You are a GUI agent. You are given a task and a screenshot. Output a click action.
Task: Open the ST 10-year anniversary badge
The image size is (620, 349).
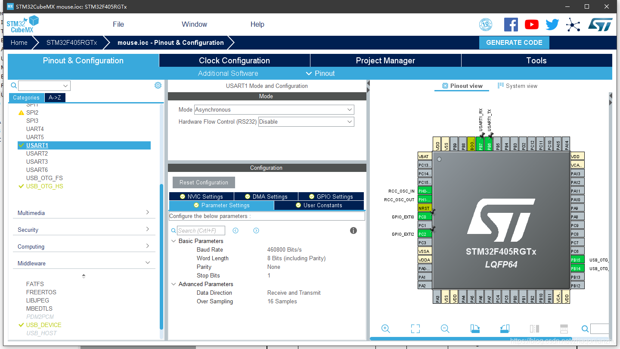(x=486, y=25)
